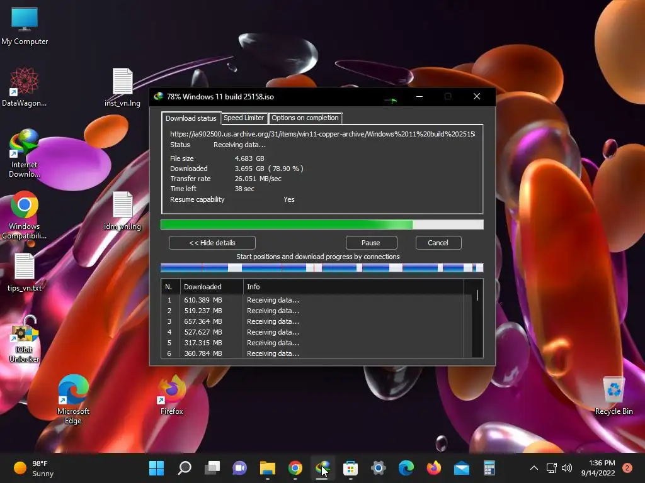Open Task View from taskbar
The image size is (645, 483).
tap(212, 468)
